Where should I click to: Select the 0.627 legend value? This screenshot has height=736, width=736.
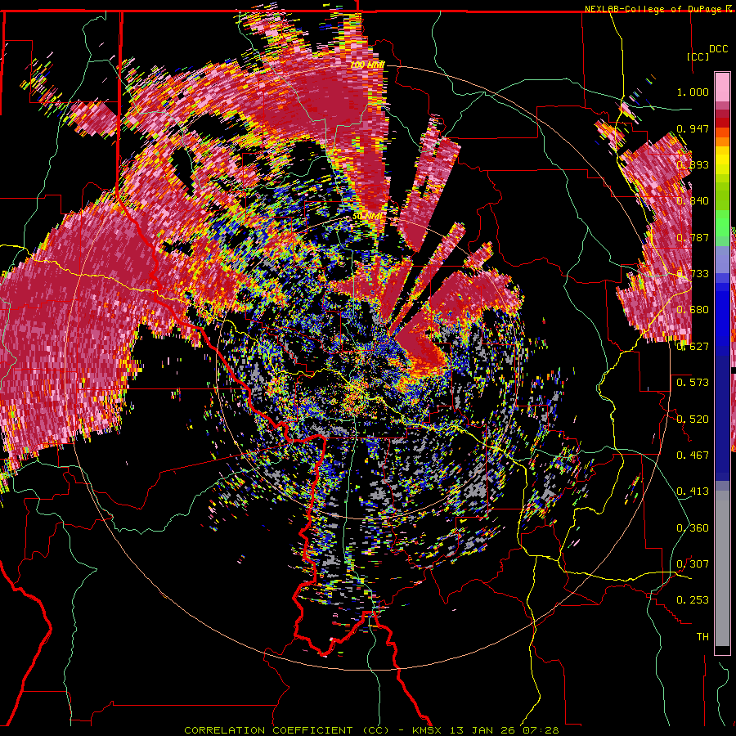tap(693, 347)
